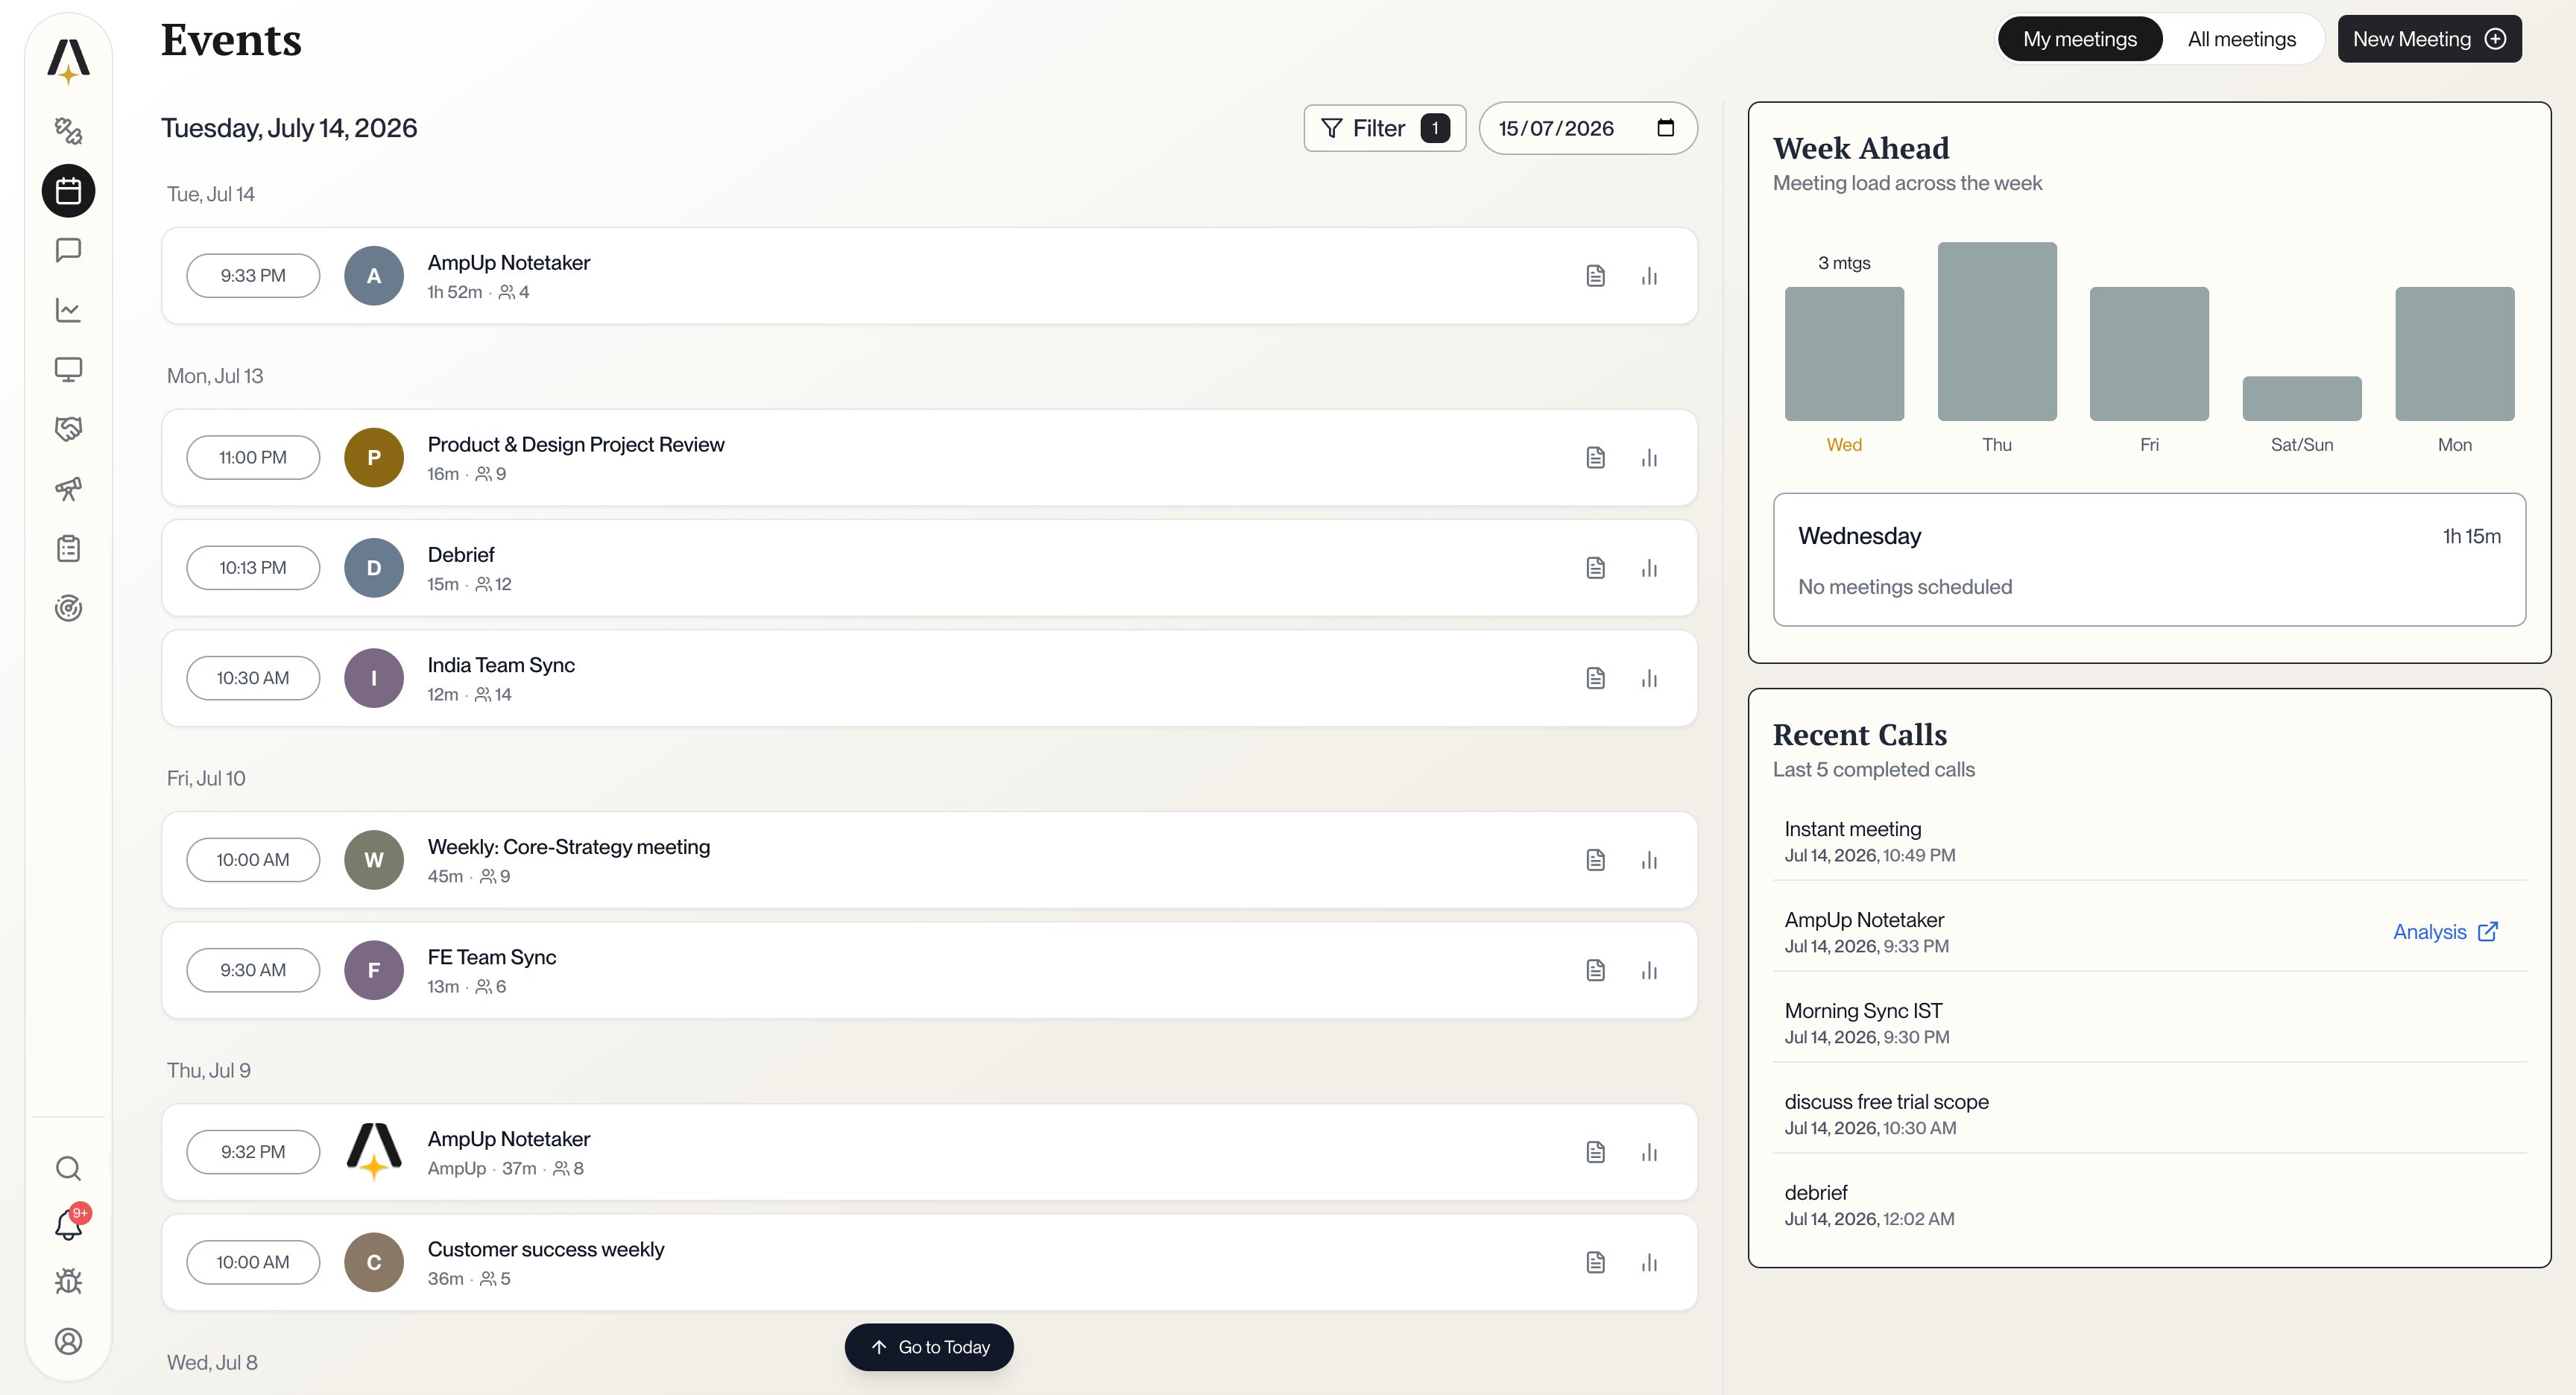Click the Wednesday summary card in Week Ahead

(2149, 559)
